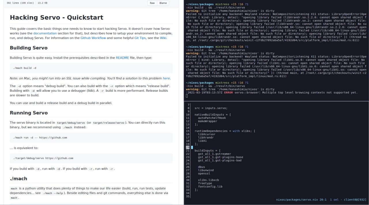This screenshot has width=369, height=205.
Task: Click 'freetype' on line 31
Action: coord(205,183)
